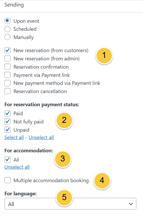Uncheck the Unpaid status checkbox
Screen dimensions: 143x215
click(x=7, y=130)
